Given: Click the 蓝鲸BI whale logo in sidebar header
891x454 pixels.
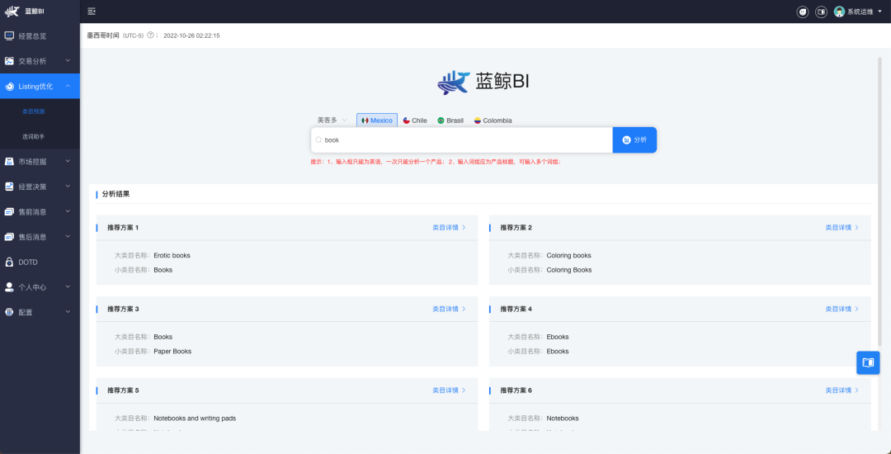Looking at the screenshot, I should 12,12.
